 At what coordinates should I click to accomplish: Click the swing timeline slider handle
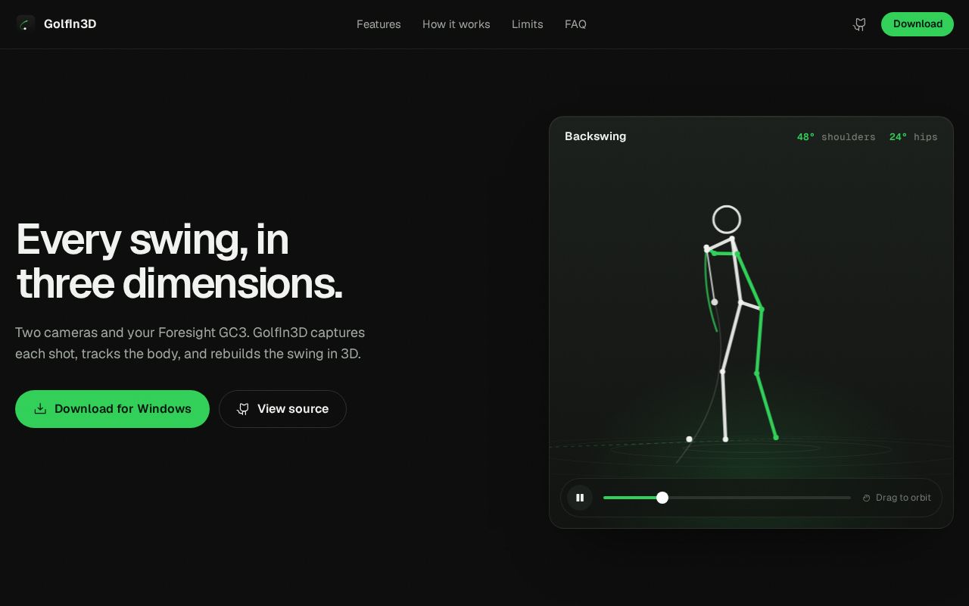662,498
